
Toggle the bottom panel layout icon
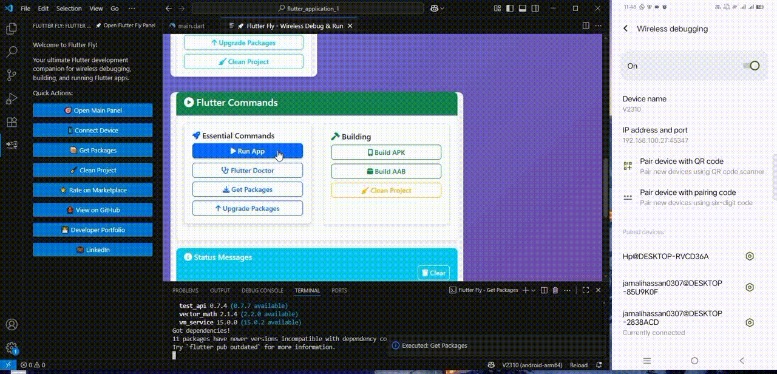(522, 8)
